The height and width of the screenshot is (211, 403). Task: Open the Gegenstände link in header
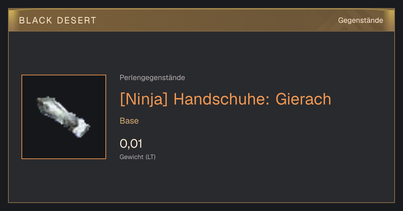click(x=360, y=20)
